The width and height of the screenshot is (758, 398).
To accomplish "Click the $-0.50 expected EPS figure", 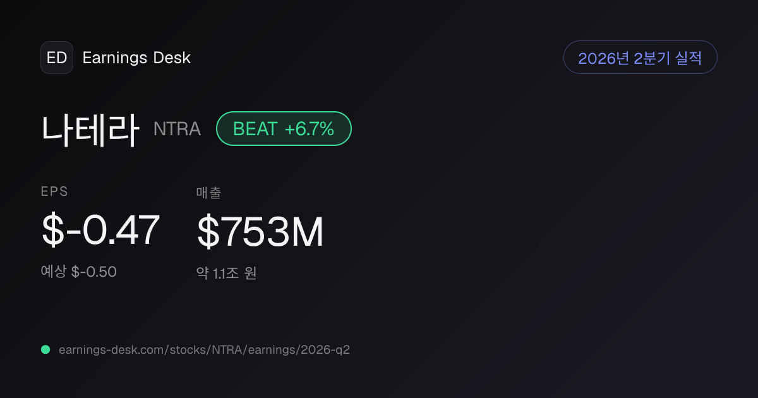I will 94,272.
